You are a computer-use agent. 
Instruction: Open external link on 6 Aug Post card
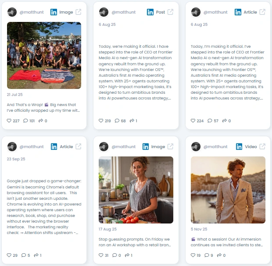170,12
